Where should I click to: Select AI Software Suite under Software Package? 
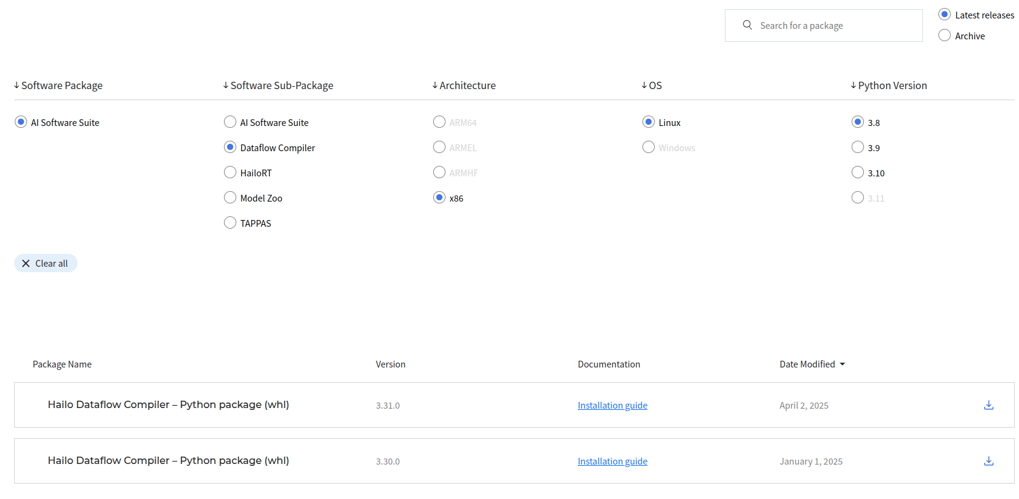click(x=21, y=122)
